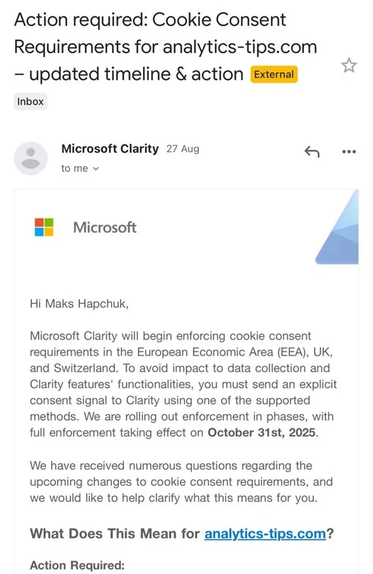373x574 pixels.
Task: Tap the 'to me' recipient text
Action: coord(75,169)
